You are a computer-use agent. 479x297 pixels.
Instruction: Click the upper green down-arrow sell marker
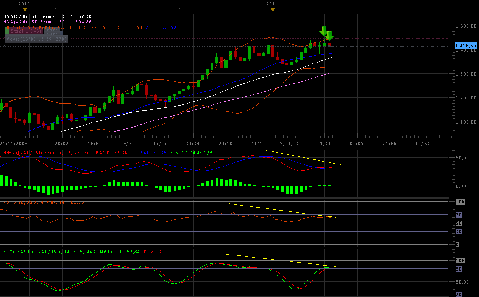(x=323, y=31)
